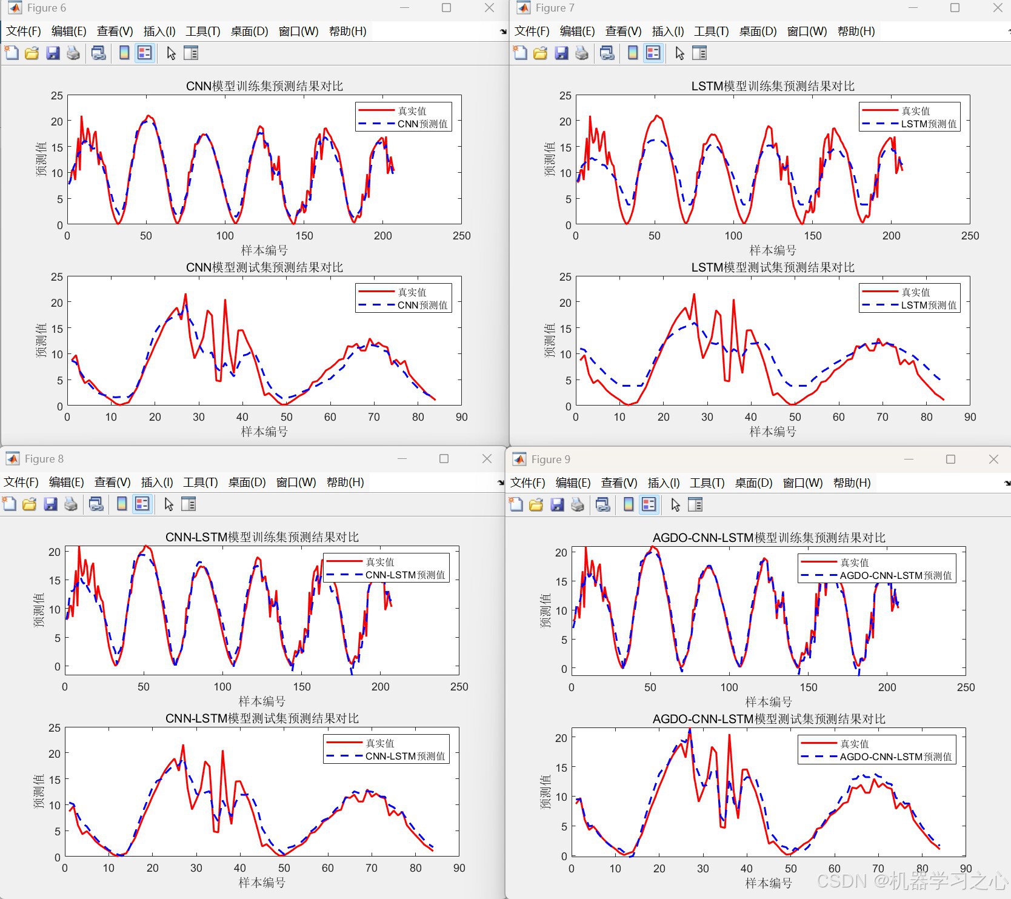Open the property inspector in Figure 7

[x=699, y=53]
